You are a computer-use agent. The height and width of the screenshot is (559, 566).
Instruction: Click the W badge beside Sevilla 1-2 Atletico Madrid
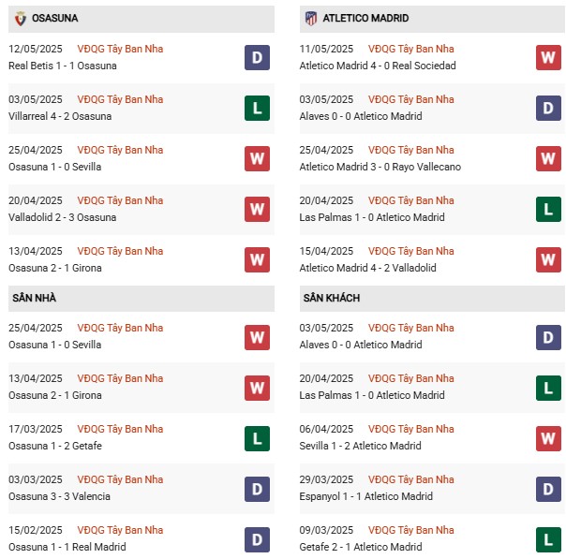(548, 438)
